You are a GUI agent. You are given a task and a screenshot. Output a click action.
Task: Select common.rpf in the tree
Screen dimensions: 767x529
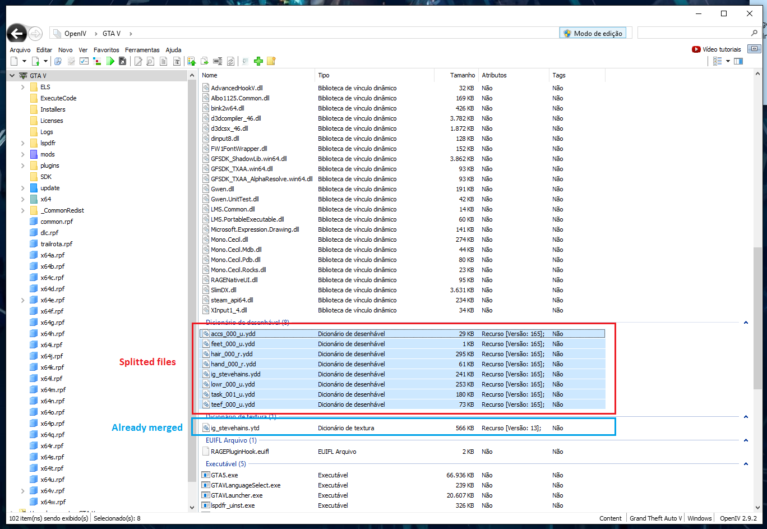tap(56, 222)
